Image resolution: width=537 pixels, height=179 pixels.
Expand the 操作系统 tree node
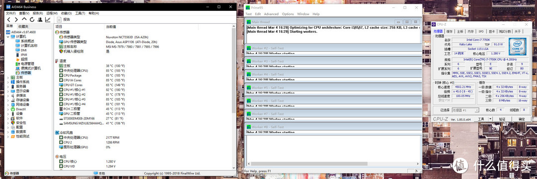click(8, 82)
